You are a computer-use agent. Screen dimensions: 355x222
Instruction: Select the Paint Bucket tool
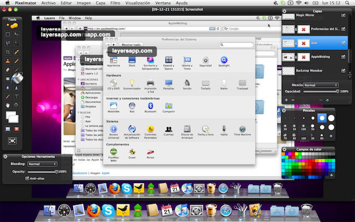[16, 79]
